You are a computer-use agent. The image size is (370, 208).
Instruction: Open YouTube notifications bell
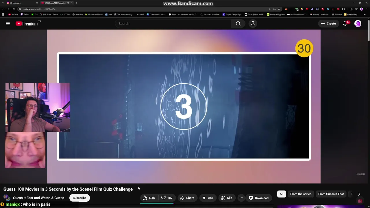(x=345, y=24)
